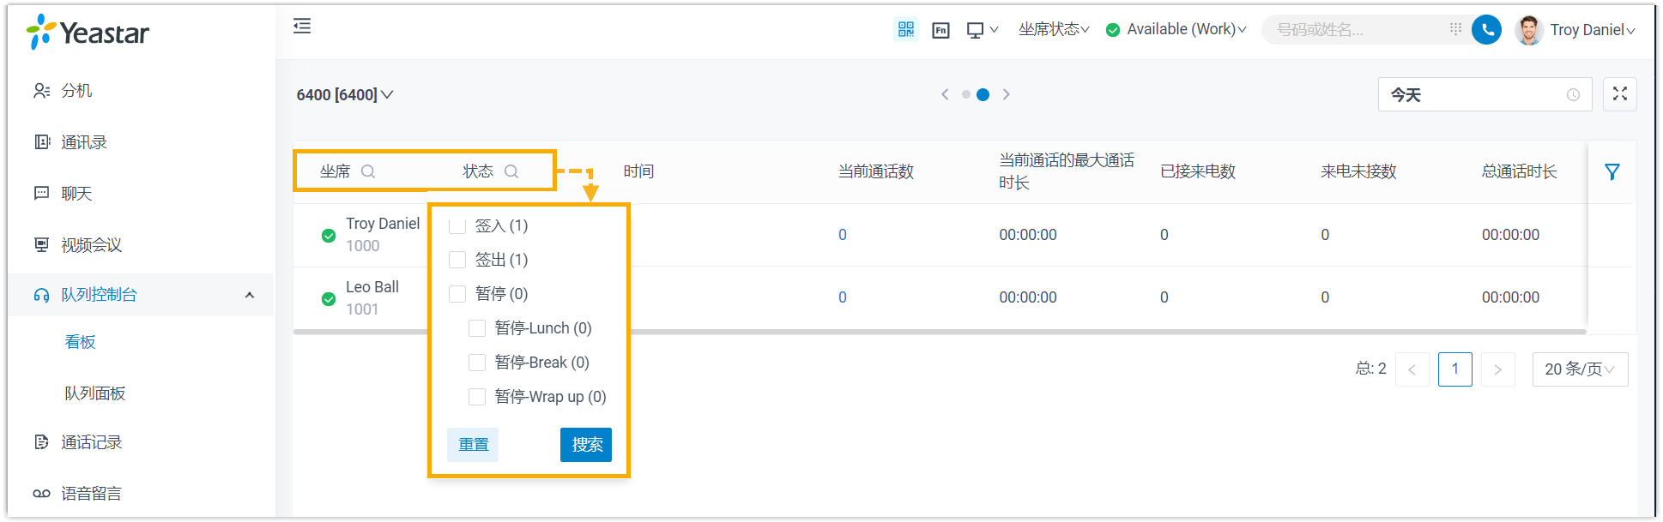Click the filter funnel icon in table header

tap(1612, 172)
